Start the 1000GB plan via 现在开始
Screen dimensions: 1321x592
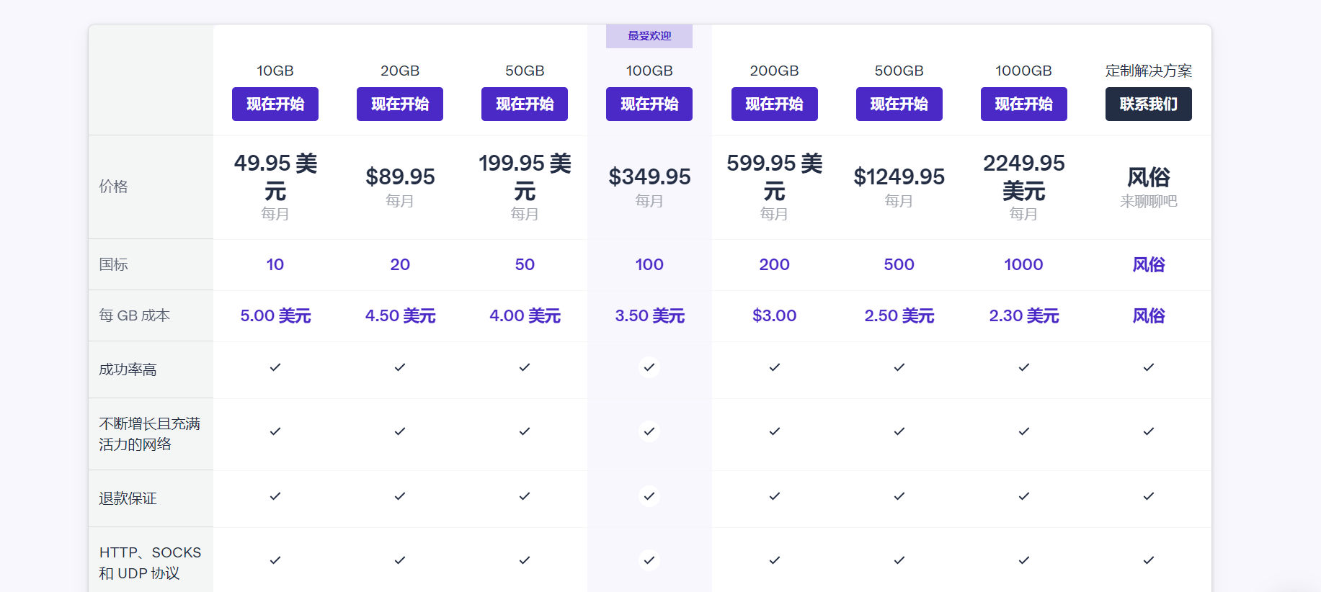[1023, 104]
